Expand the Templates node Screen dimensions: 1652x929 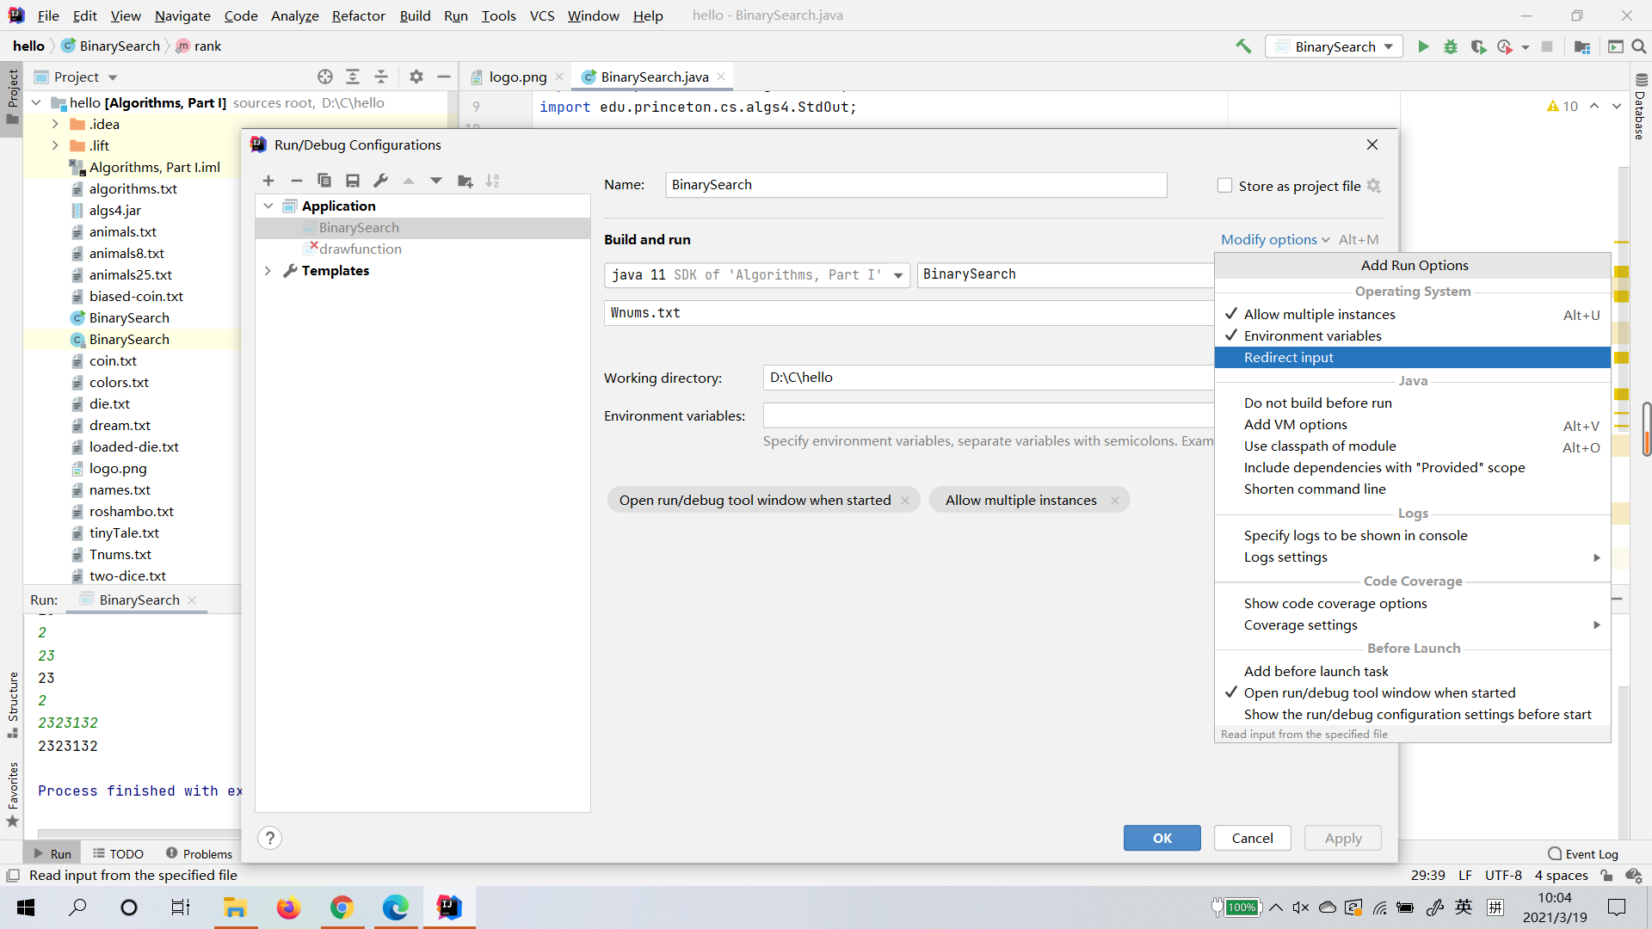[x=268, y=271]
